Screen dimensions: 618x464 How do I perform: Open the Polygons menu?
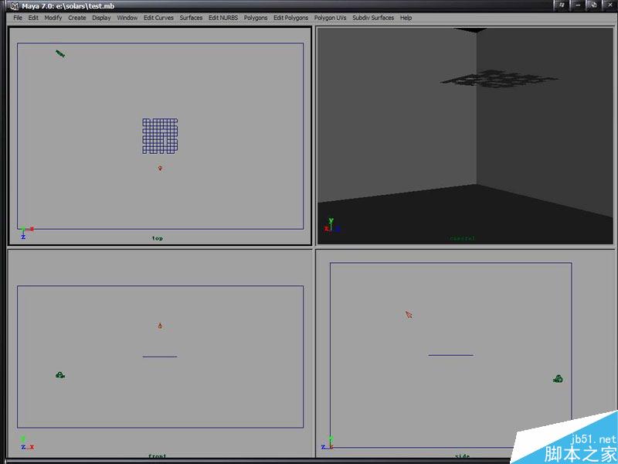[x=255, y=17]
